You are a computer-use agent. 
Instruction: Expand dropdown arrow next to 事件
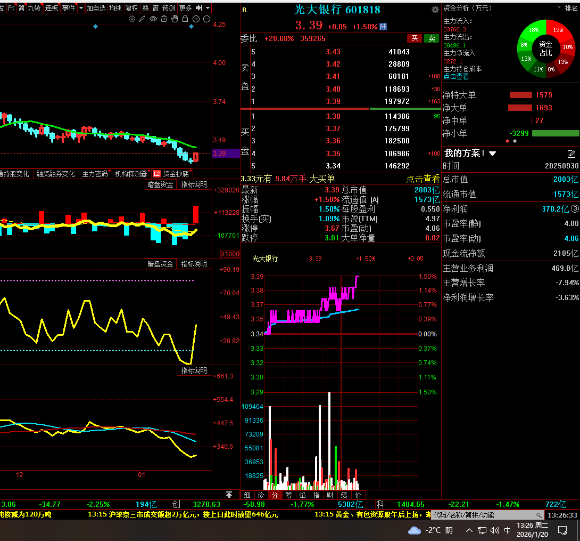tap(81, 8)
